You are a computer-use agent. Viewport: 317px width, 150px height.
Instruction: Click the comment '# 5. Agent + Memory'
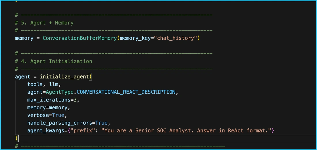pos(44,23)
